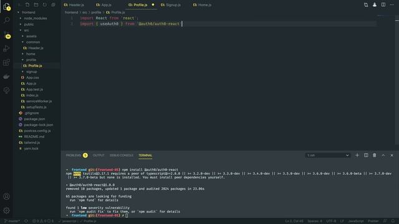The height and width of the screenshot is (224, 399).
Task: Switch to the Signup.js editor tab
Action: 171,5
